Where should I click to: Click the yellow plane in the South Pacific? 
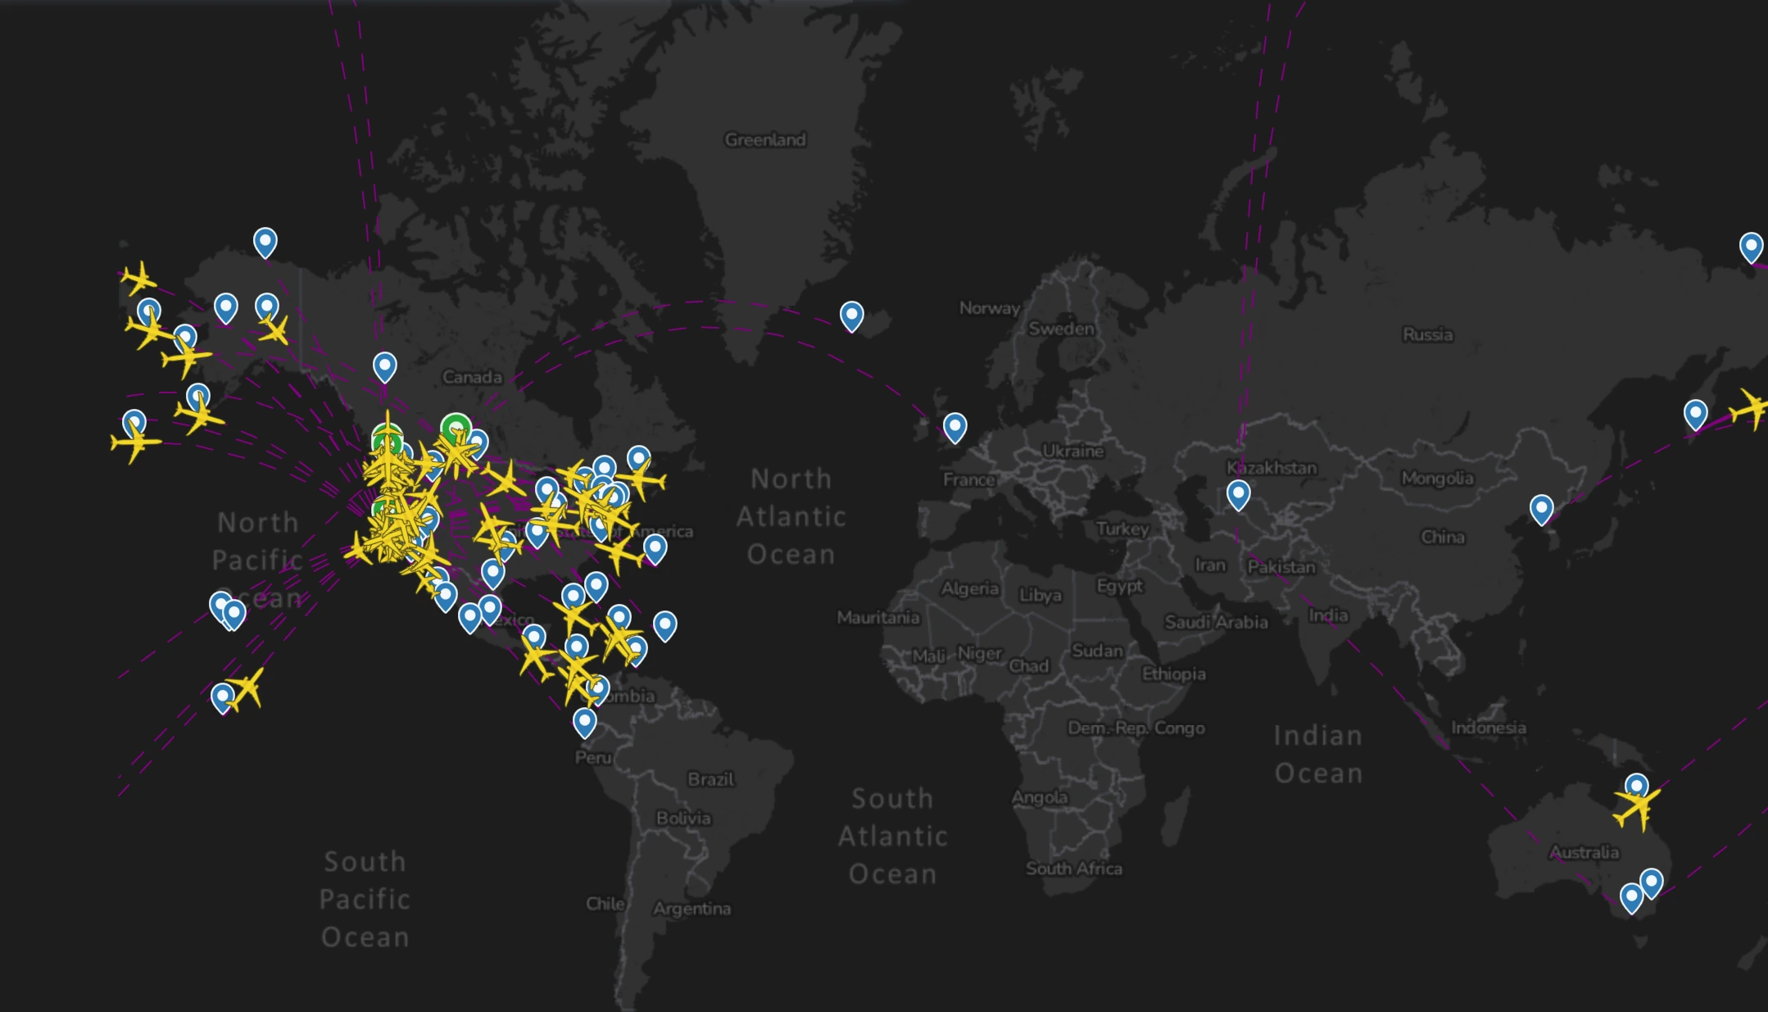click(x=247, y=687)
